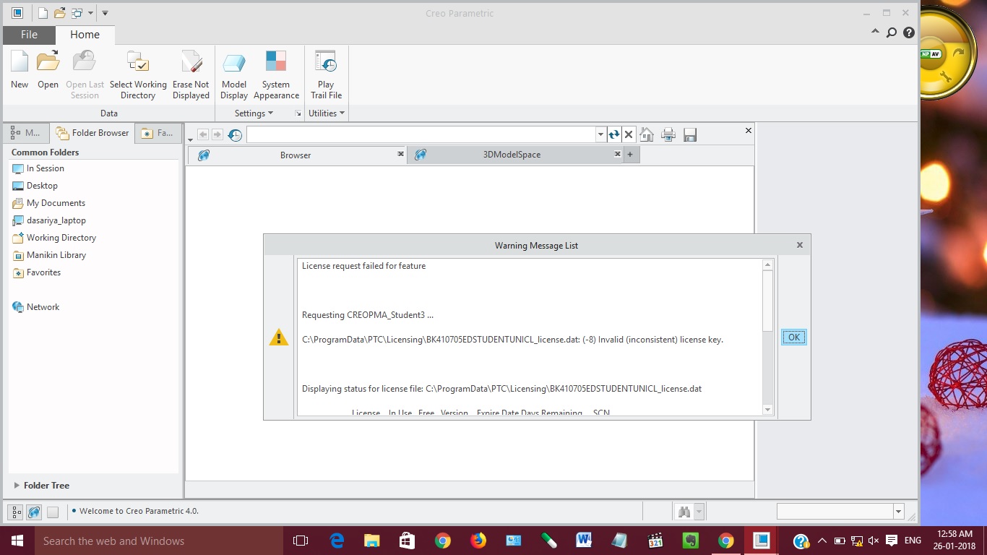Image resolution: width=987 pixels, height=555 pixels.
Task: Click the Erase Not Displayed icon
Action: click(x=191, y=64)
